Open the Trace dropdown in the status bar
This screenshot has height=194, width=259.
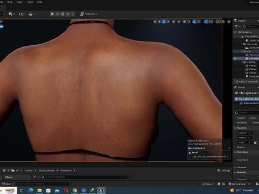tap(208, 184)
